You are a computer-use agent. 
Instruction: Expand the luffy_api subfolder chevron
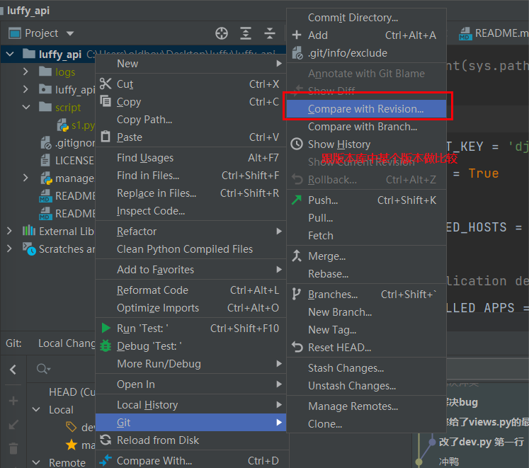tap(25, 89)
